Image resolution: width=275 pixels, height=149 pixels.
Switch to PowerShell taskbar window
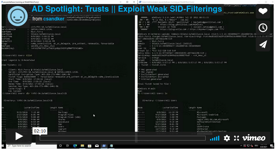pos(104,146)
